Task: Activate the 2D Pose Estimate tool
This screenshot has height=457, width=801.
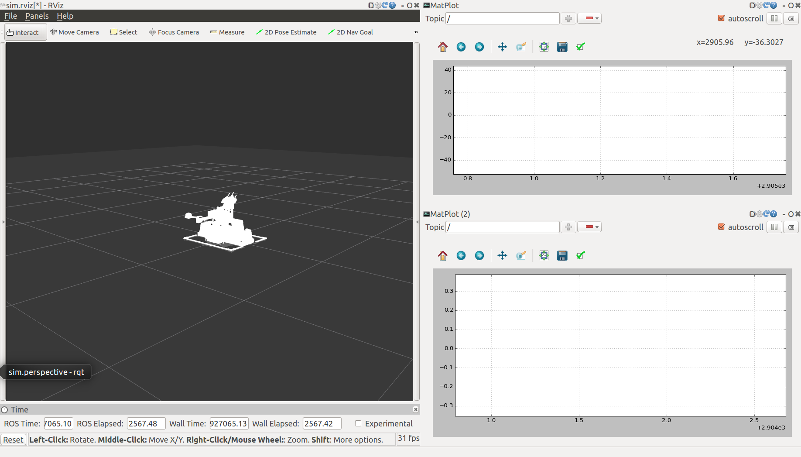Action: tap(286, 32)
